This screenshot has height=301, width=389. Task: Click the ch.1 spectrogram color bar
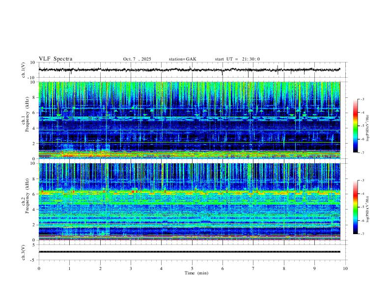(x=355, y=126)
